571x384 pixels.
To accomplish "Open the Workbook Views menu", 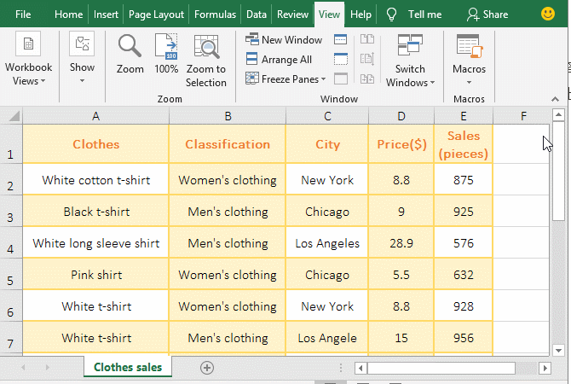I will tap(28, 60).
